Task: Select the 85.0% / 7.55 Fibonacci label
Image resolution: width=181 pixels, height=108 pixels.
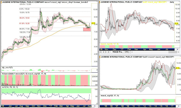Action: point(25,29)
